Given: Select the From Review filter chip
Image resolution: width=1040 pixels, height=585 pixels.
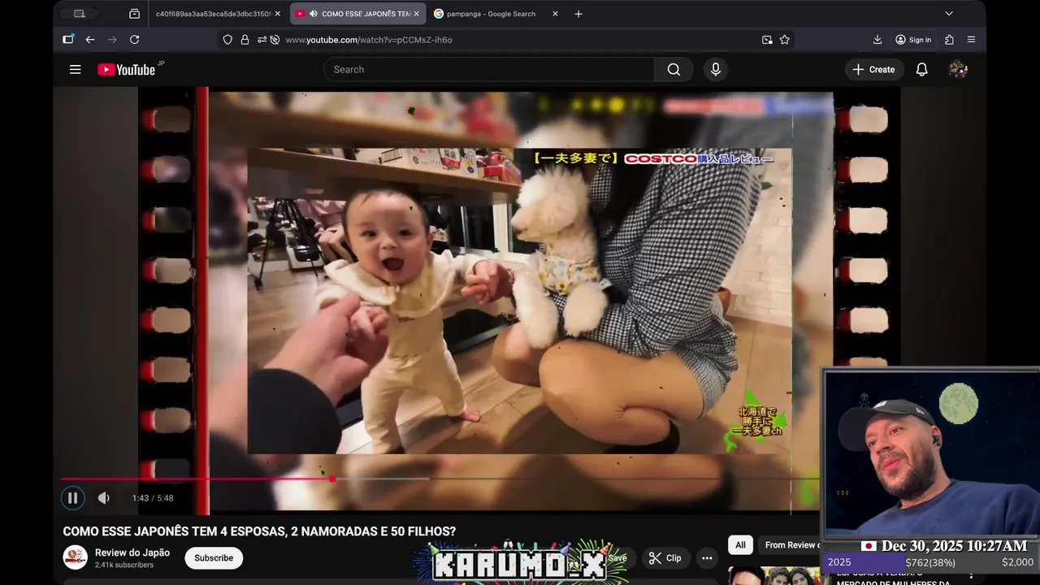Looking at the screenshot, I should click(791, 545).
